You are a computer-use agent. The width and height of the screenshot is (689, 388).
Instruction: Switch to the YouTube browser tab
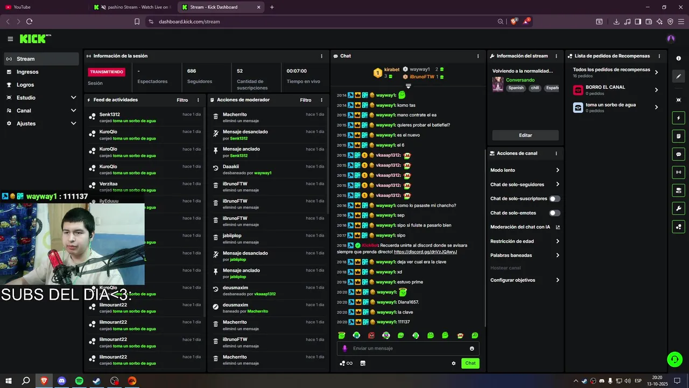click(x=43, y=7)
